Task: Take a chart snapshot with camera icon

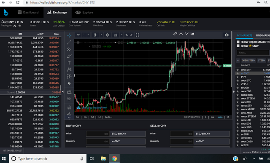Action: point(227,35)
